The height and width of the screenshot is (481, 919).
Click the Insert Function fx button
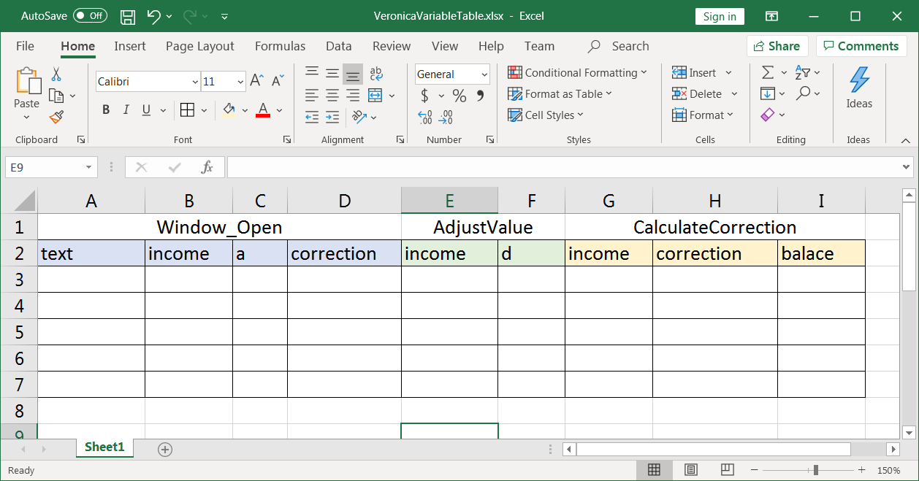tap(207, 167)
